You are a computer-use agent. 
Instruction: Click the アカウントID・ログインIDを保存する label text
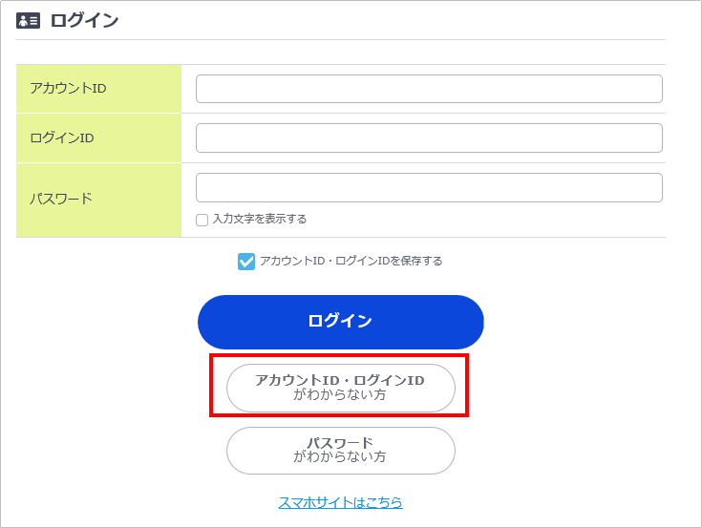[x=351, y=261]
